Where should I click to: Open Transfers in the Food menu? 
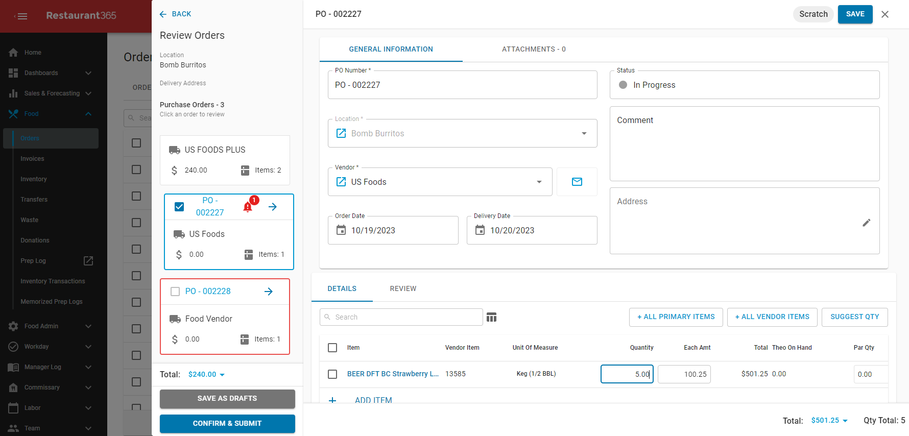tap(34, 200)
